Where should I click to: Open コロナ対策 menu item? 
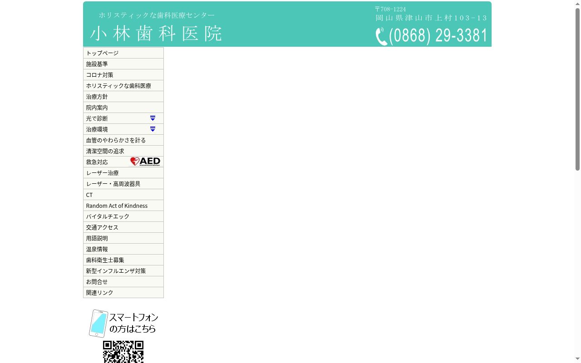point(123,75)
